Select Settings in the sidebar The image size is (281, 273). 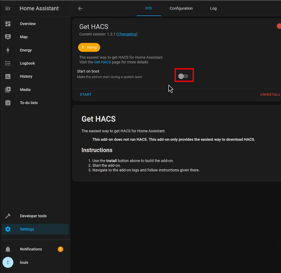tap(35, 229)
